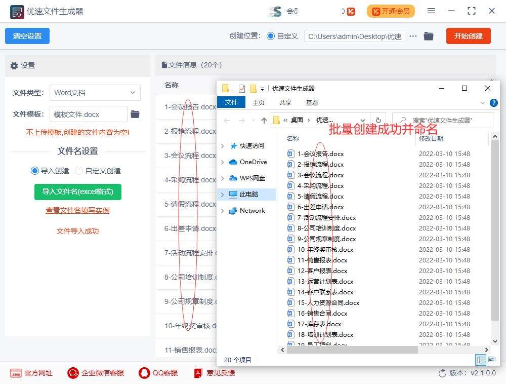Click the word document icon of 10-年终奖审核.docx
Image resolution: width=506 pixels, height=385 pixels.
click(x=291, y=249)
